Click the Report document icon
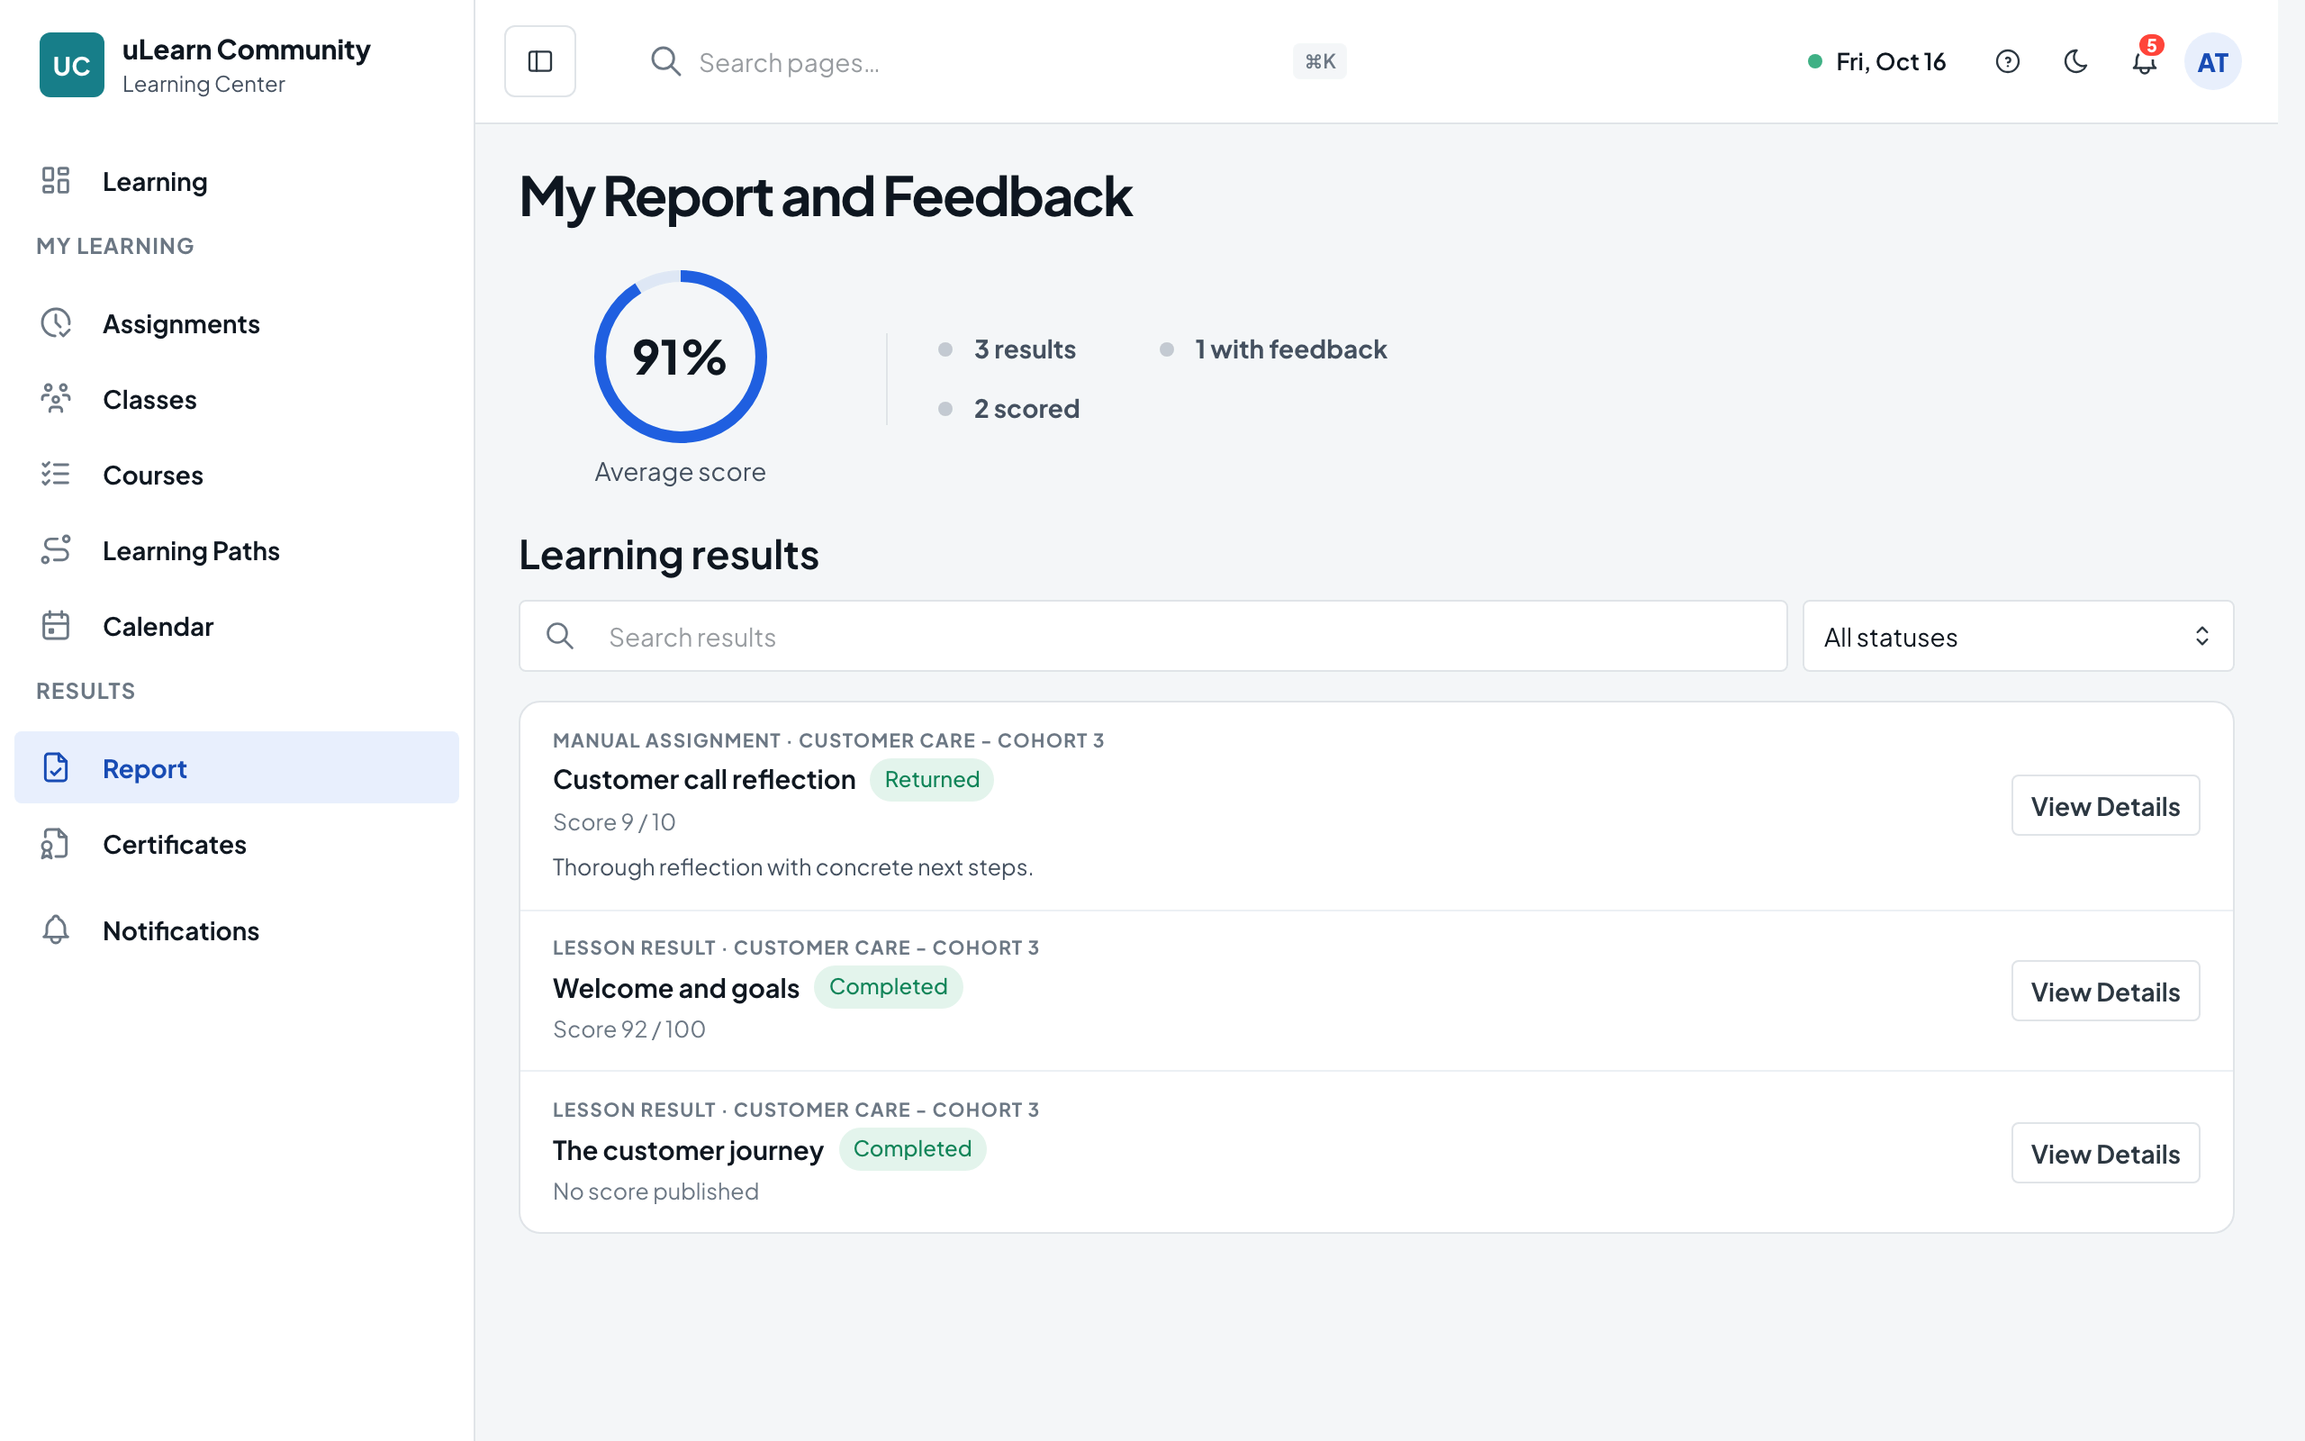The image size is (2305, 1441). click(x=56, y=767)
